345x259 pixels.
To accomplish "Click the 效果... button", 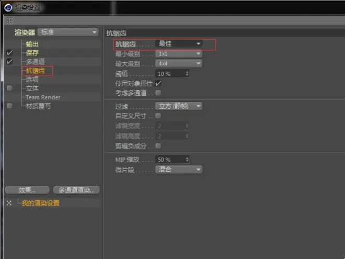I will (x=27, y=190).
